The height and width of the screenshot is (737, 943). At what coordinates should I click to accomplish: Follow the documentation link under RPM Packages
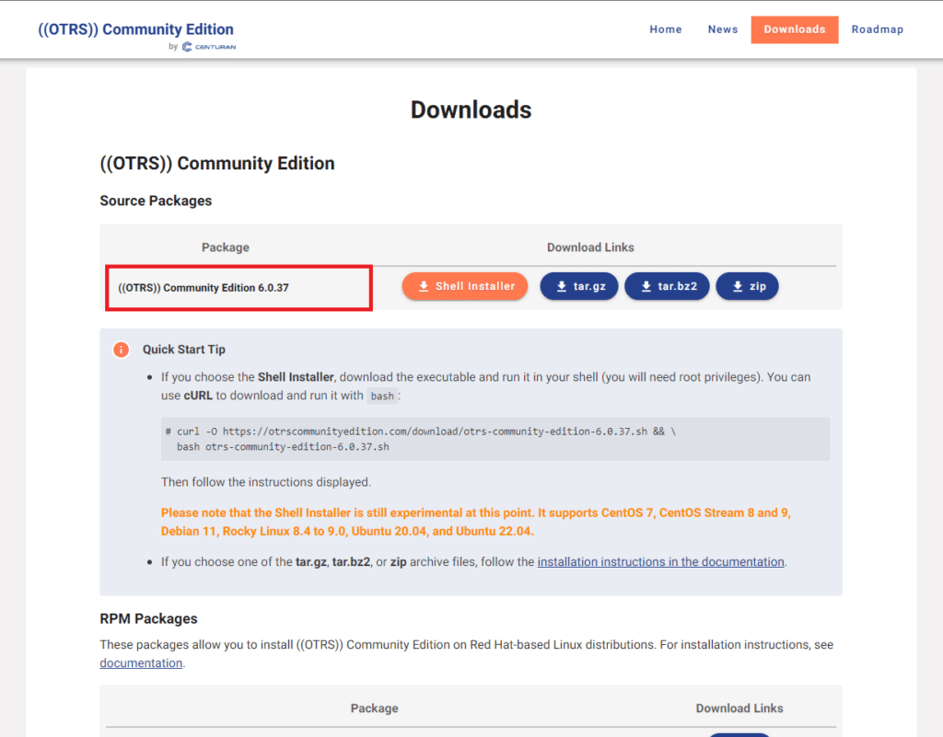point(141,663)
